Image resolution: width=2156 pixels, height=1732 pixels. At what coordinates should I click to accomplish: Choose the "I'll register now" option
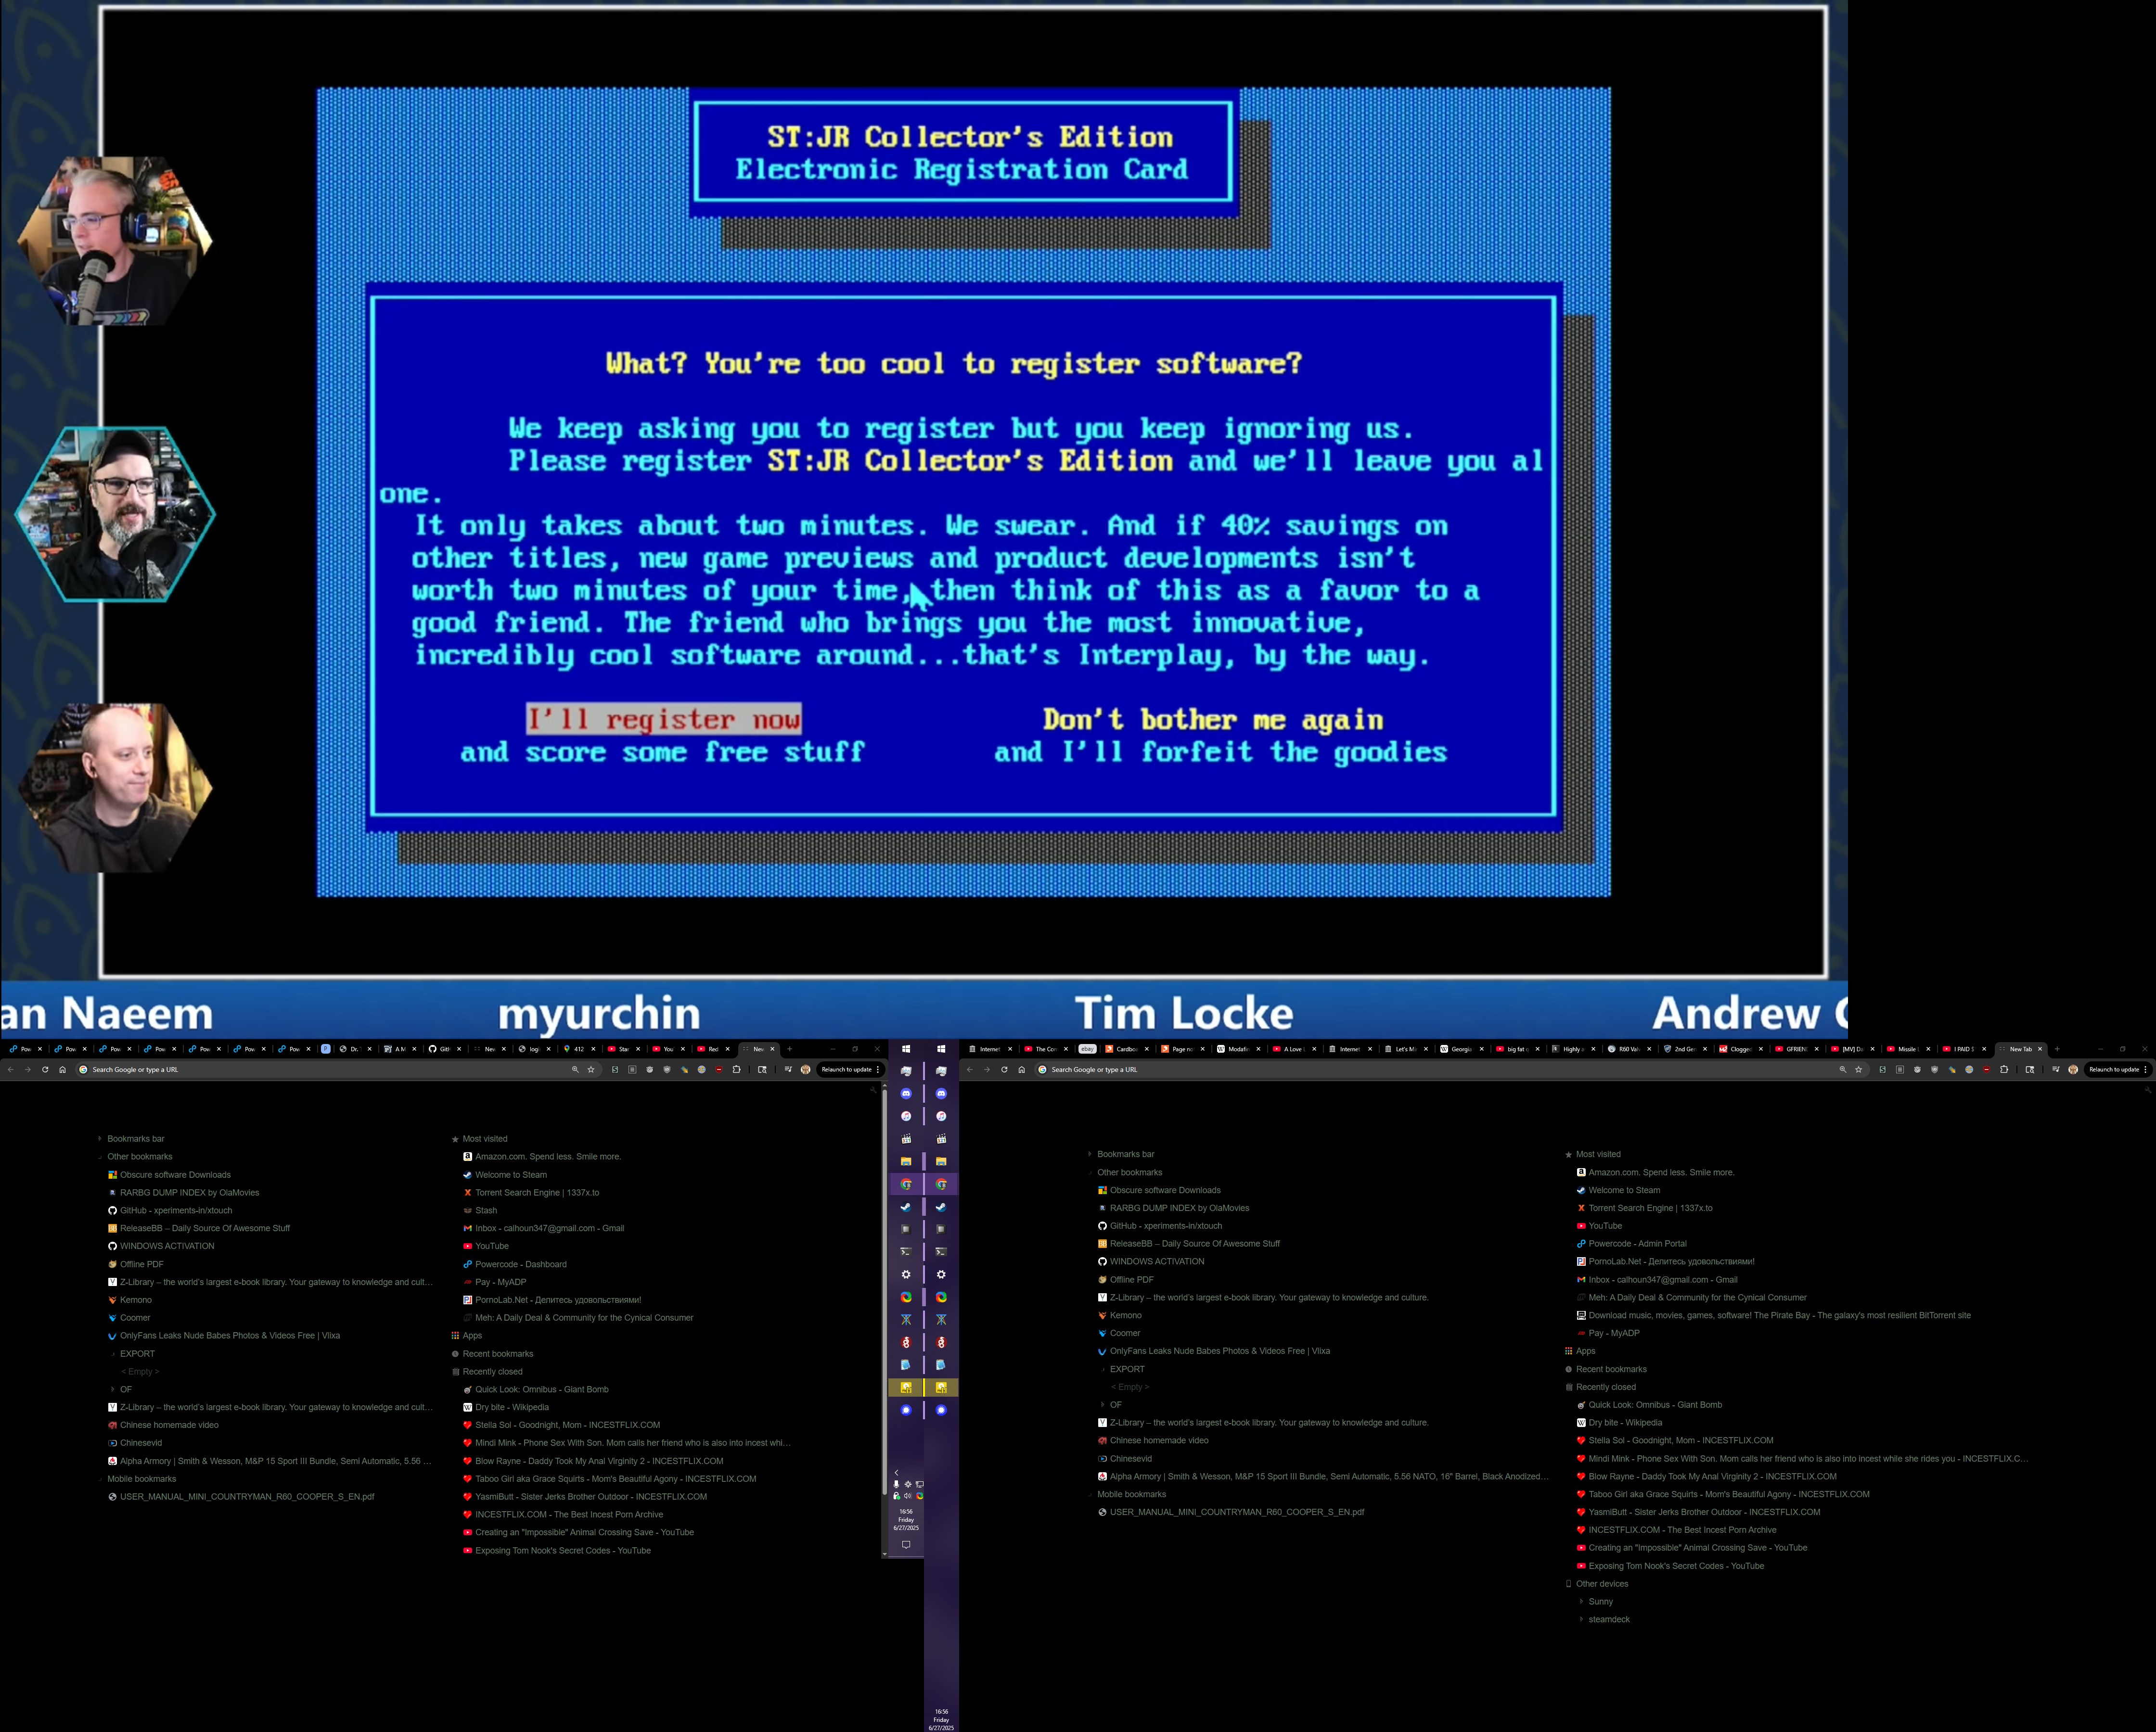click(x=664, y=719)
